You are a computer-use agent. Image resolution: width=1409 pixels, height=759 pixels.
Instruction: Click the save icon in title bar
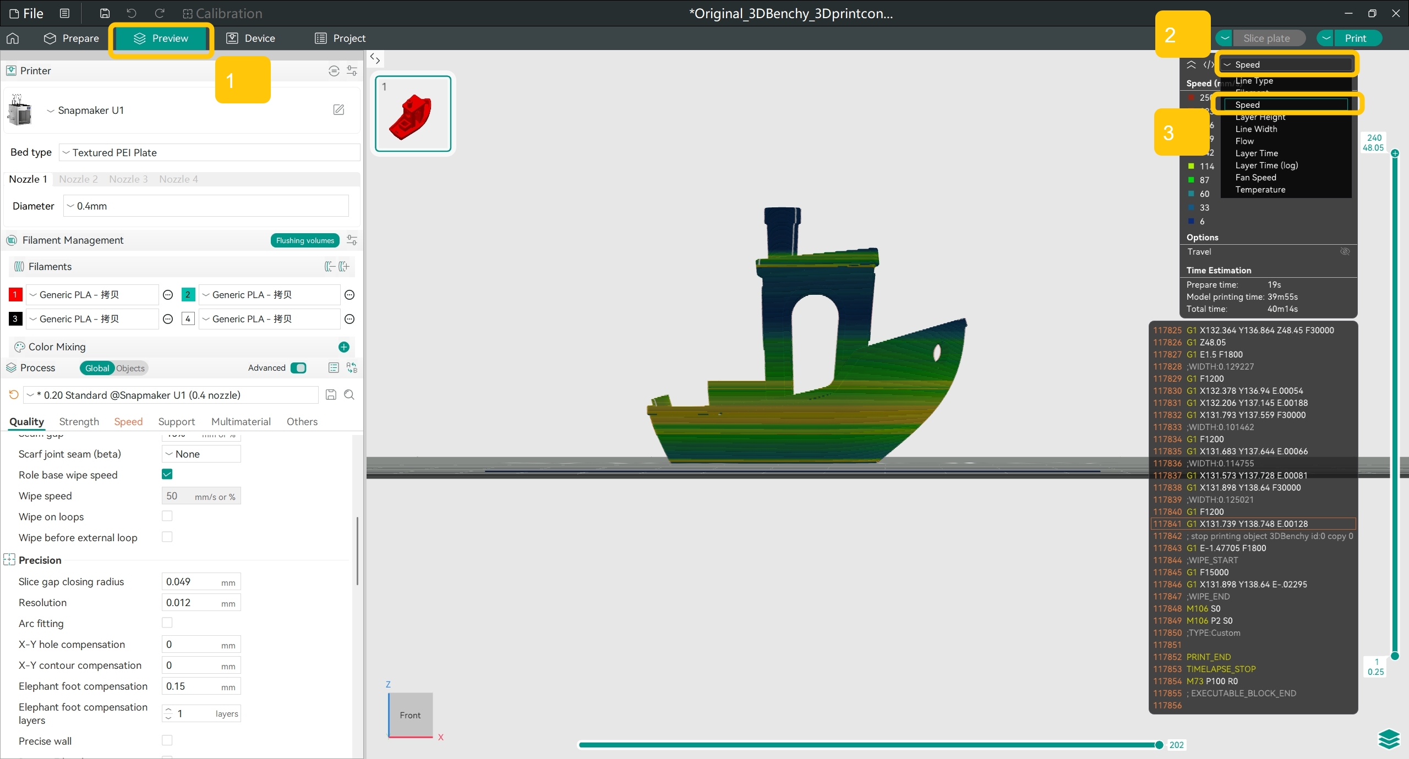(105, 13)
